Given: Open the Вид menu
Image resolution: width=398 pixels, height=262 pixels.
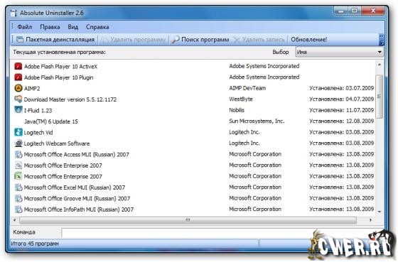Looking at the screenshot, I should point(72,27).
